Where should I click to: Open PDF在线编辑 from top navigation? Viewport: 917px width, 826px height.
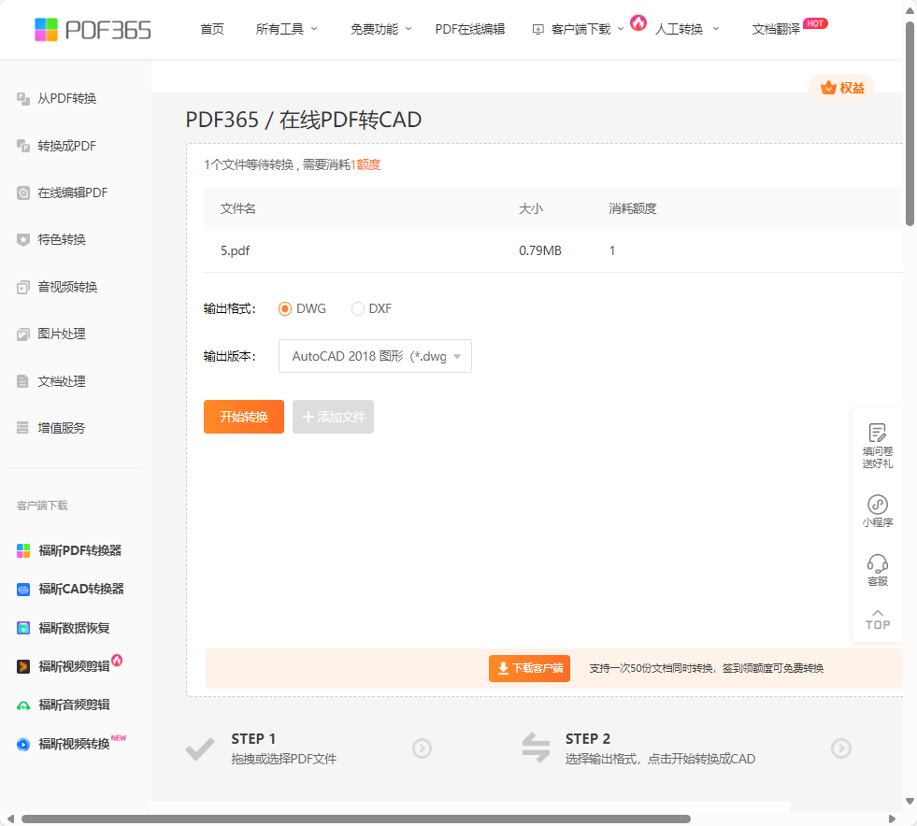coord(469,29)
